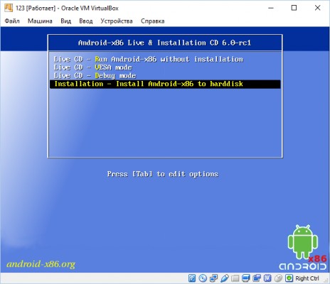Open the Ввод menu
This screenshot has height=284, width=330.
point(86,21)
